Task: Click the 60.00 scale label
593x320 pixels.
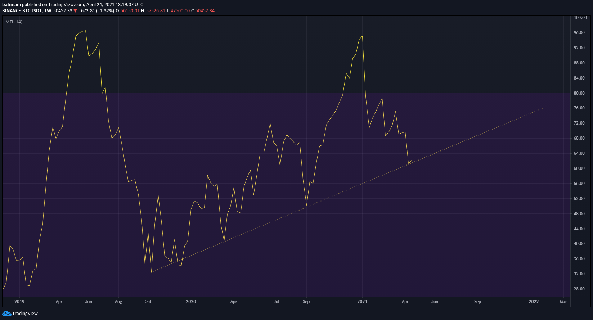Action: (579, 168)
